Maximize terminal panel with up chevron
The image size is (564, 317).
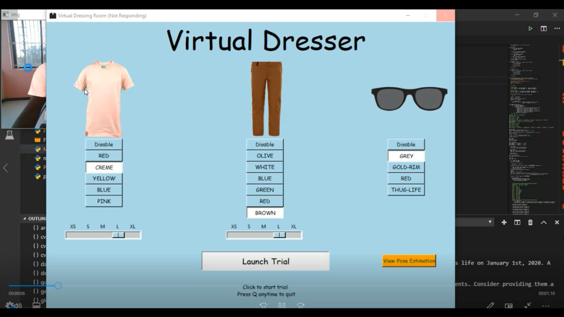[544, 222]
